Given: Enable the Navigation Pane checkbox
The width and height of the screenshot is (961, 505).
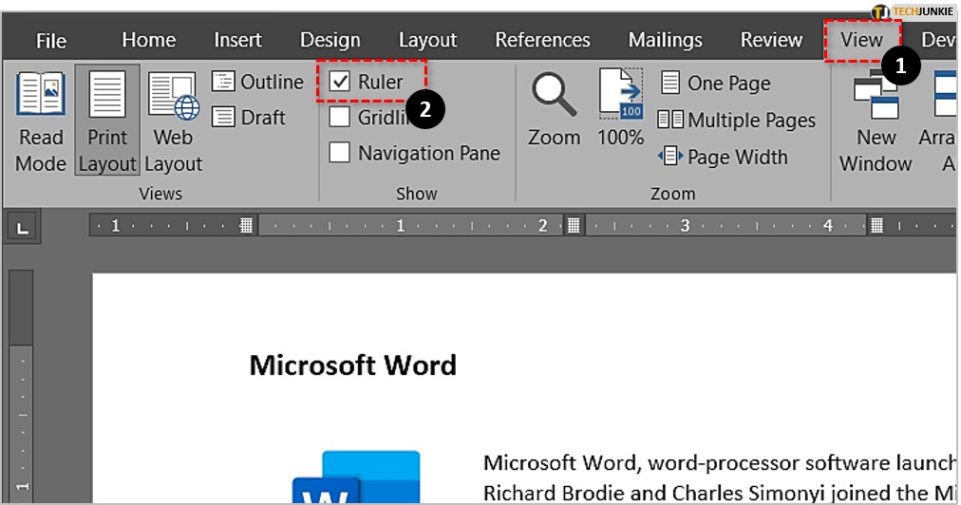Looking at the screenshot, I should [x=340, y=153].
